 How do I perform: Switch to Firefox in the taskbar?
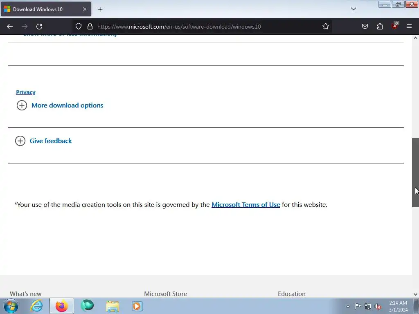tap(62, 306)
